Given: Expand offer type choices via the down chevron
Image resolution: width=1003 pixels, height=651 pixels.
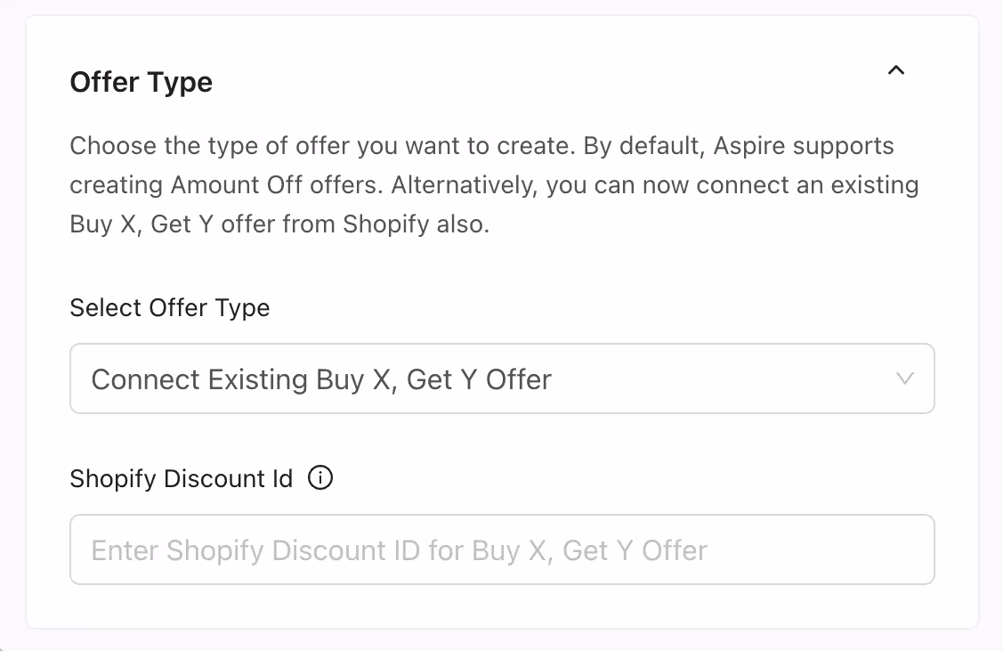Looking at the screenshot, I should point(905,379).
